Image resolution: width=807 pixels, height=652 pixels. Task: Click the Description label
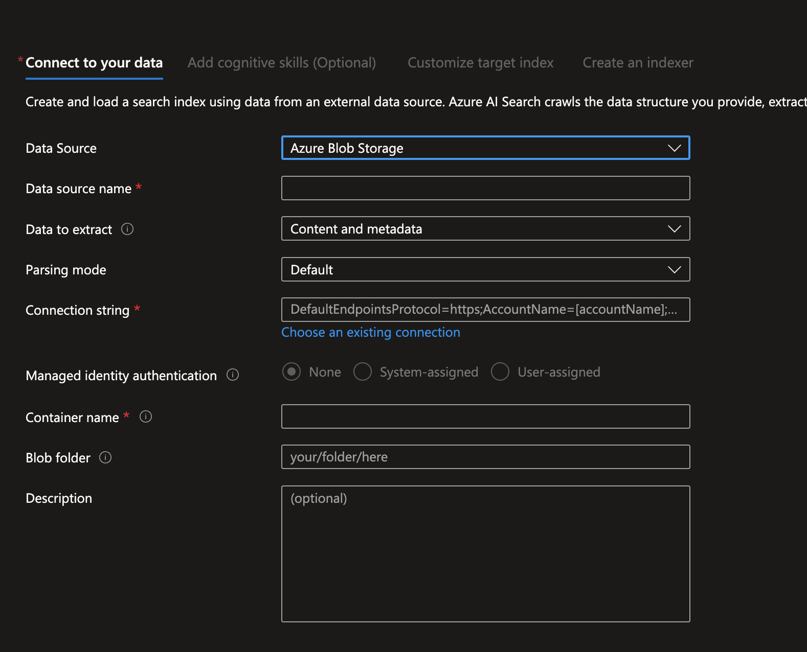59,498
